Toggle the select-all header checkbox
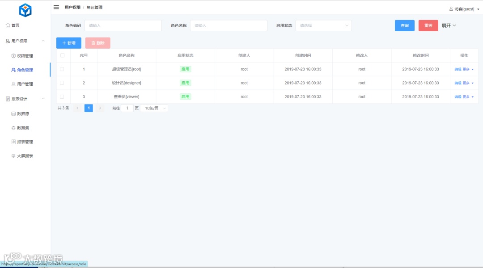The width and height of the screenshot is (483, 268). coord(62,55)
